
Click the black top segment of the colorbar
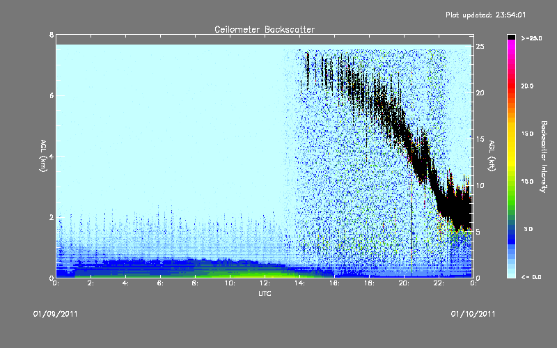click(x=511, y=37)
